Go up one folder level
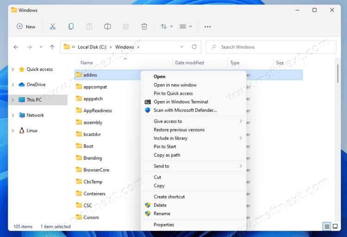Image resolution: width=347 pixels, height=237 pixels. pyautogui.click(x=52, y=47)
